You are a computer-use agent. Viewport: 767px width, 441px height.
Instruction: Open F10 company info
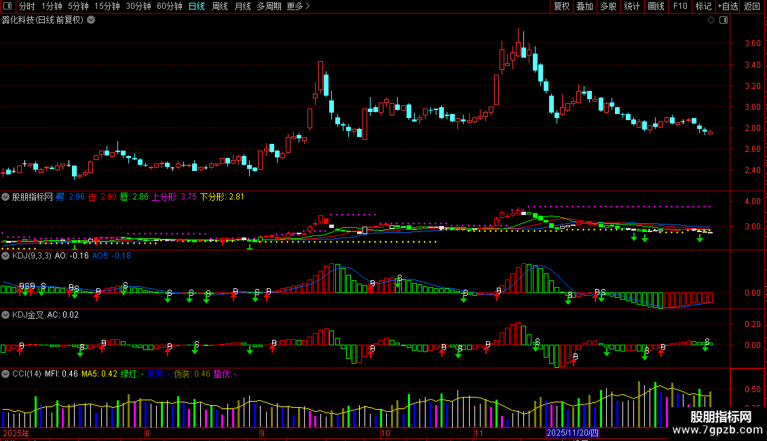pos(680,6)
